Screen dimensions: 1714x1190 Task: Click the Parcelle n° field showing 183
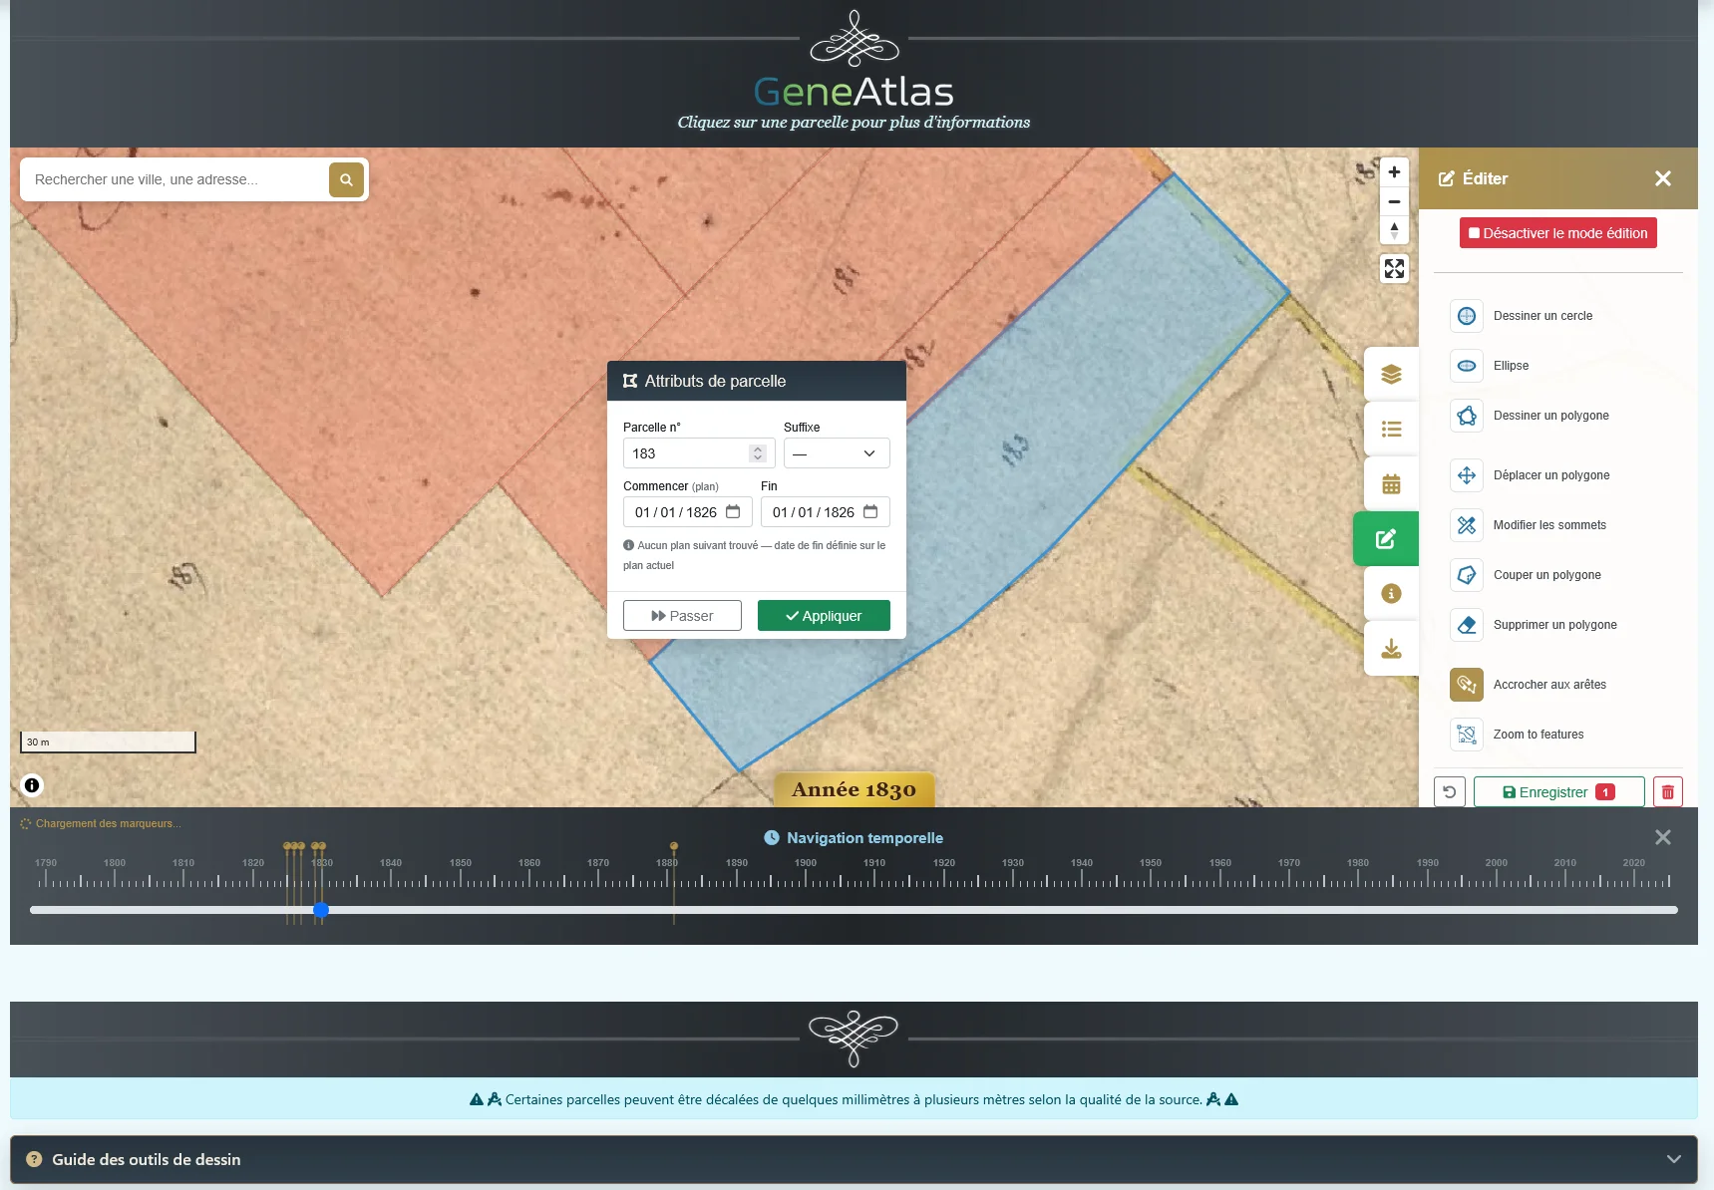coord(699,453)
